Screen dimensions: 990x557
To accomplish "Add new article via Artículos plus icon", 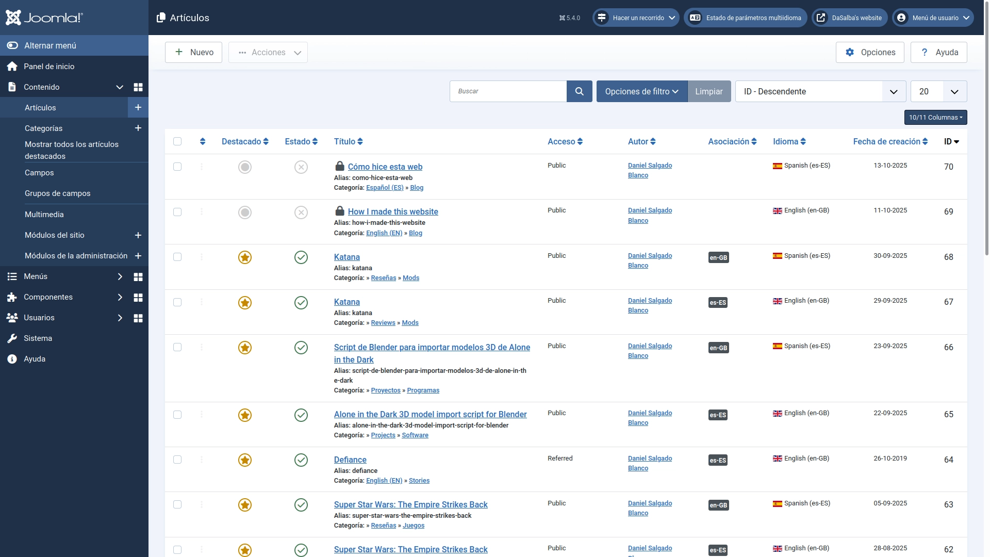I will coord(138,107).
